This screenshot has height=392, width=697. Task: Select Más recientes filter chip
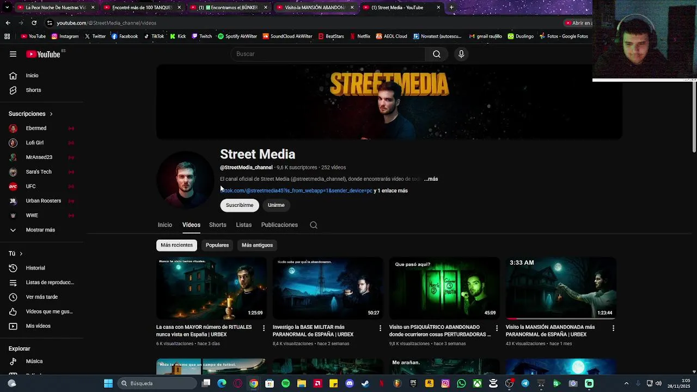176,245
